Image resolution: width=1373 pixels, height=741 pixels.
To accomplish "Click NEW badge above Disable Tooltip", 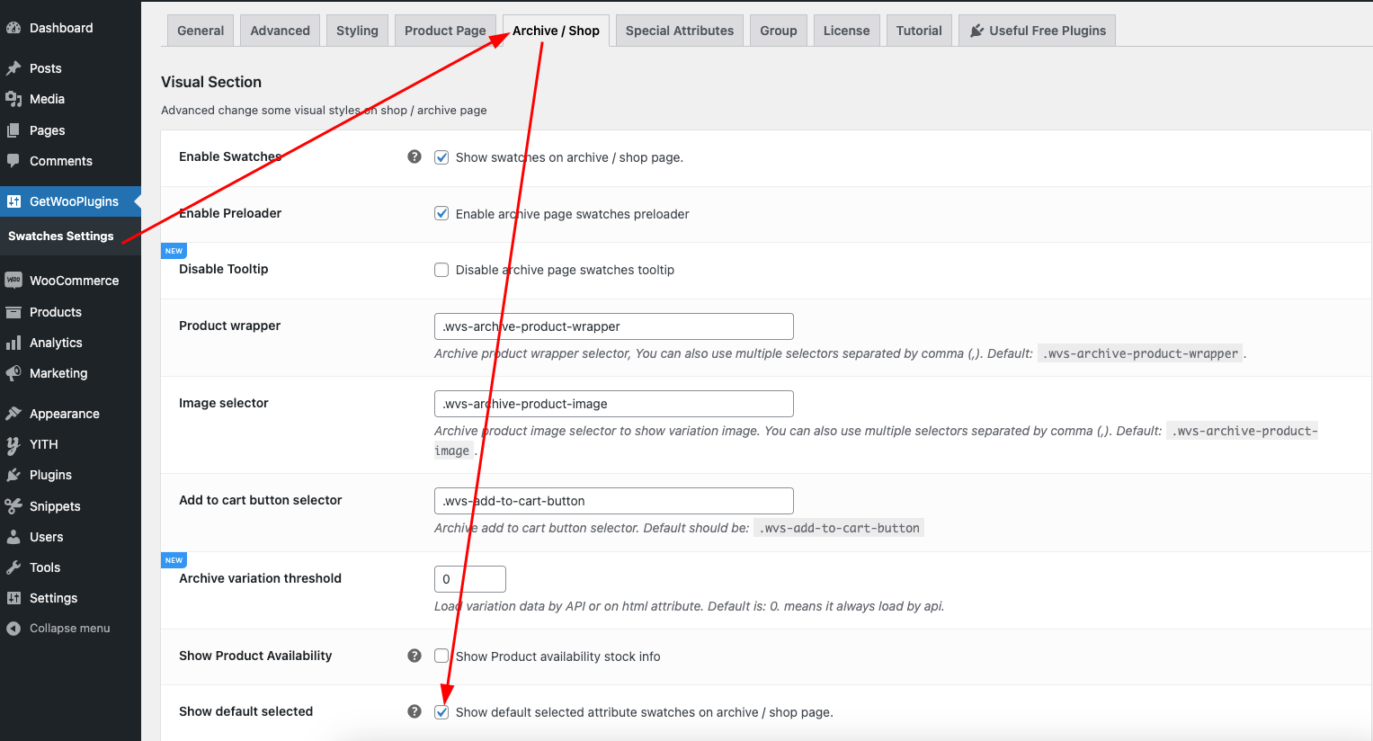I will [174, 251].
